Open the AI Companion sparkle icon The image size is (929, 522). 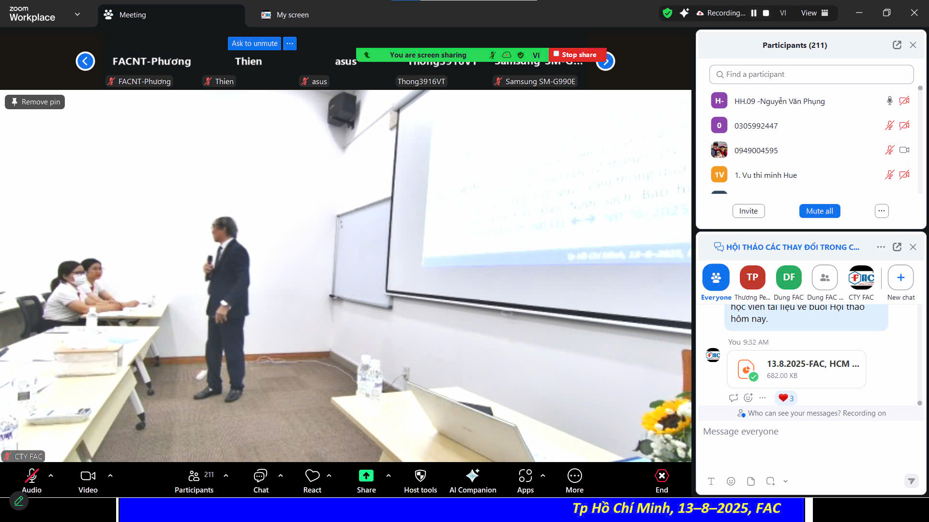[472, 476]
